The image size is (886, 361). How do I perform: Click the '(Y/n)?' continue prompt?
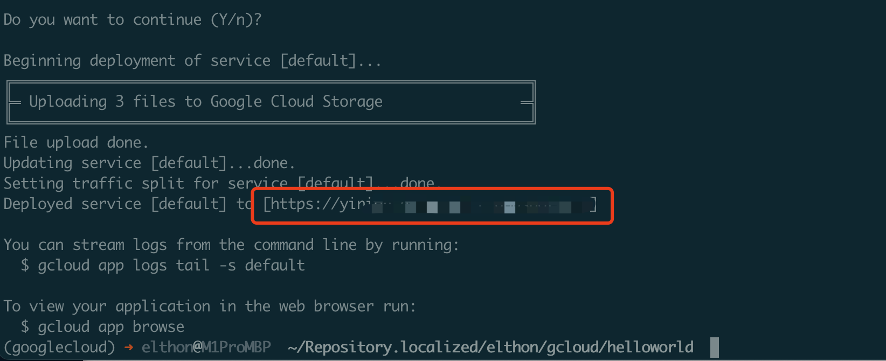236,20
